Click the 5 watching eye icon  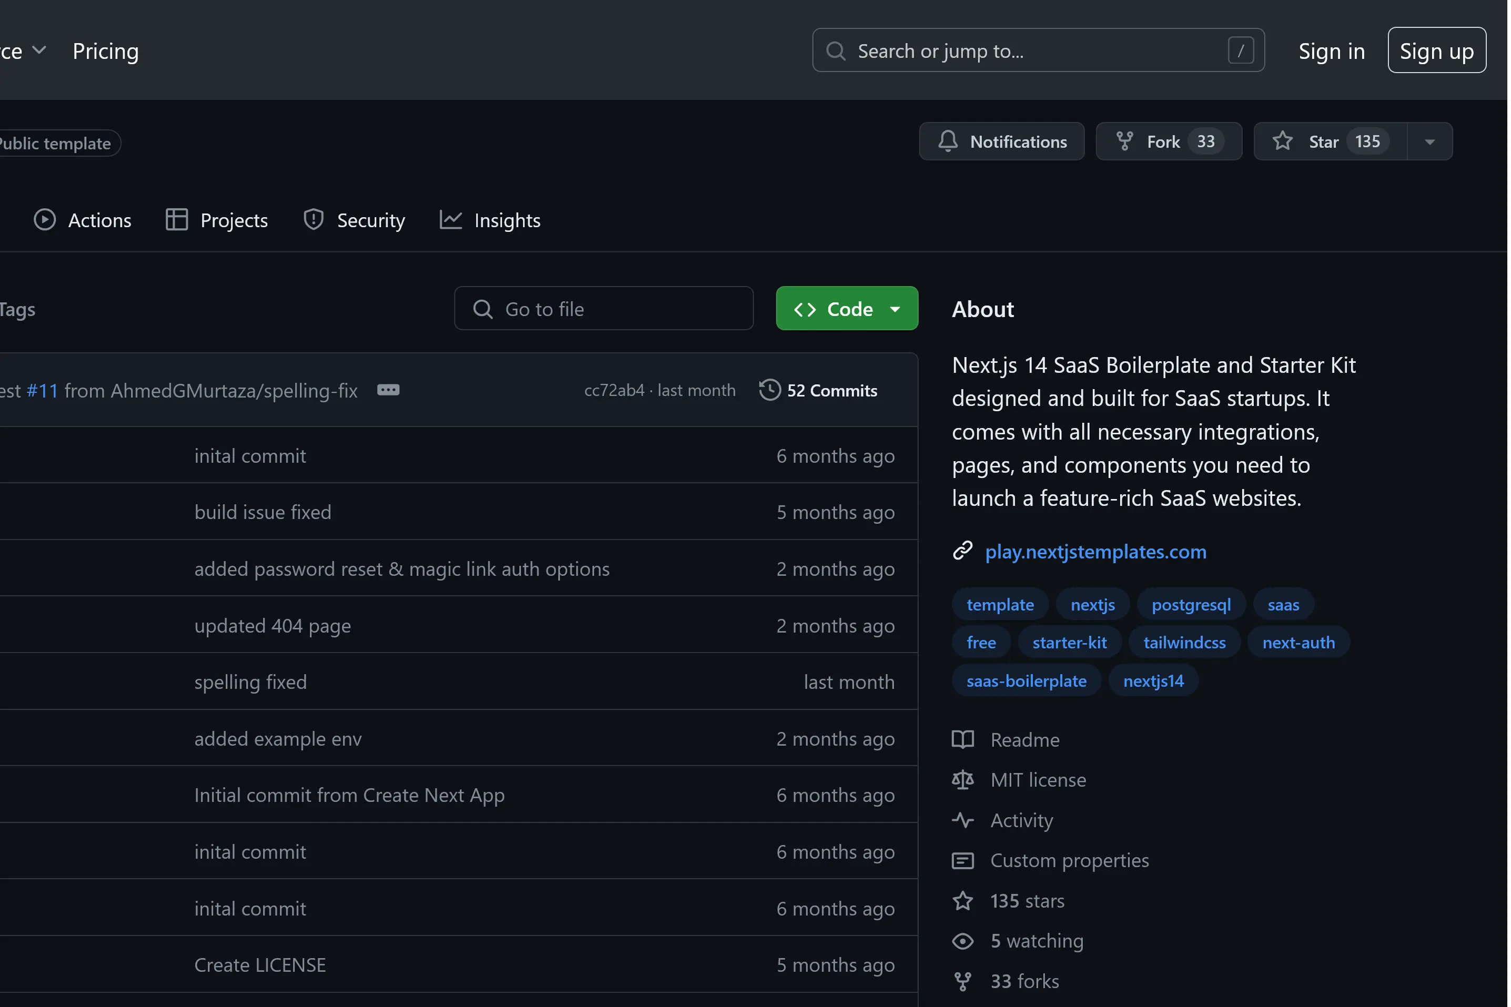[962, 941]
